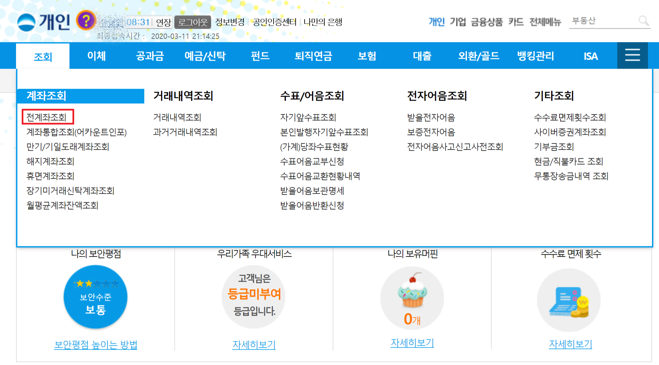Open 기부금조회 under 기타조회

click(554, 147)
